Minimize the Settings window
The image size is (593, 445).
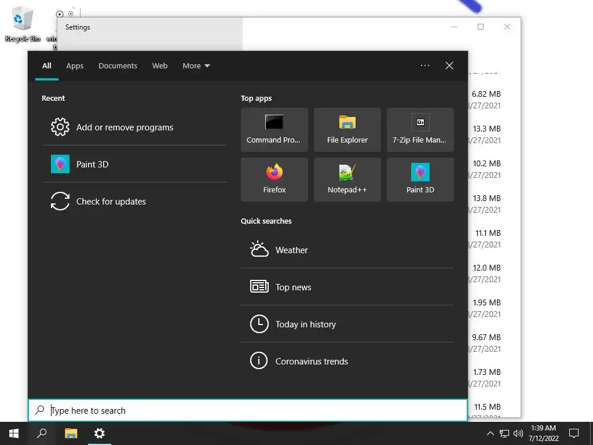[454, 27]
